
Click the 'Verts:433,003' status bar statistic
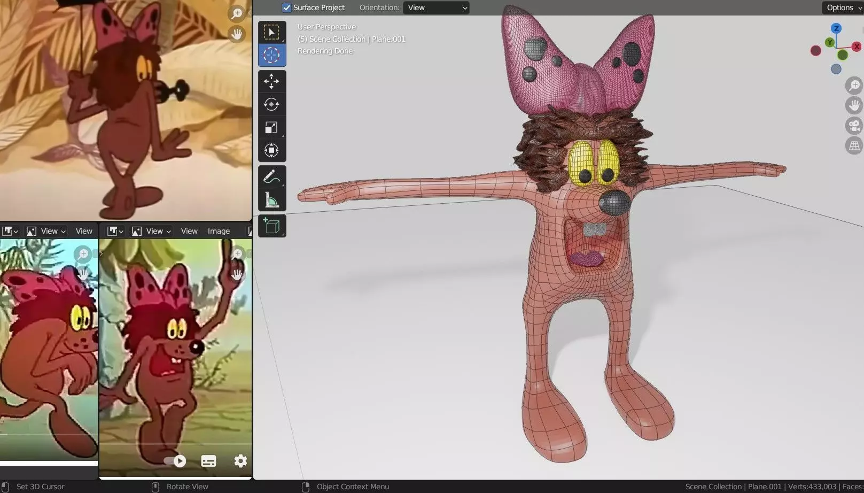pyautogui.click(x=812, y=487)
